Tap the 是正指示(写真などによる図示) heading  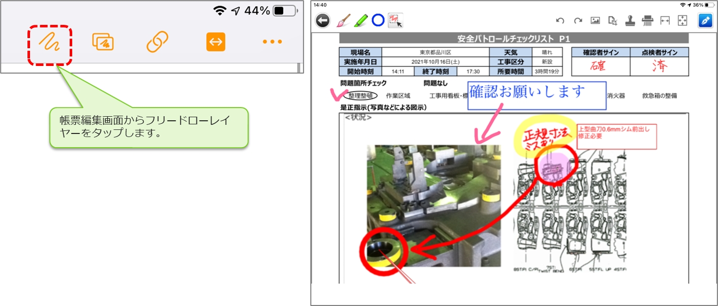(383, 107)
